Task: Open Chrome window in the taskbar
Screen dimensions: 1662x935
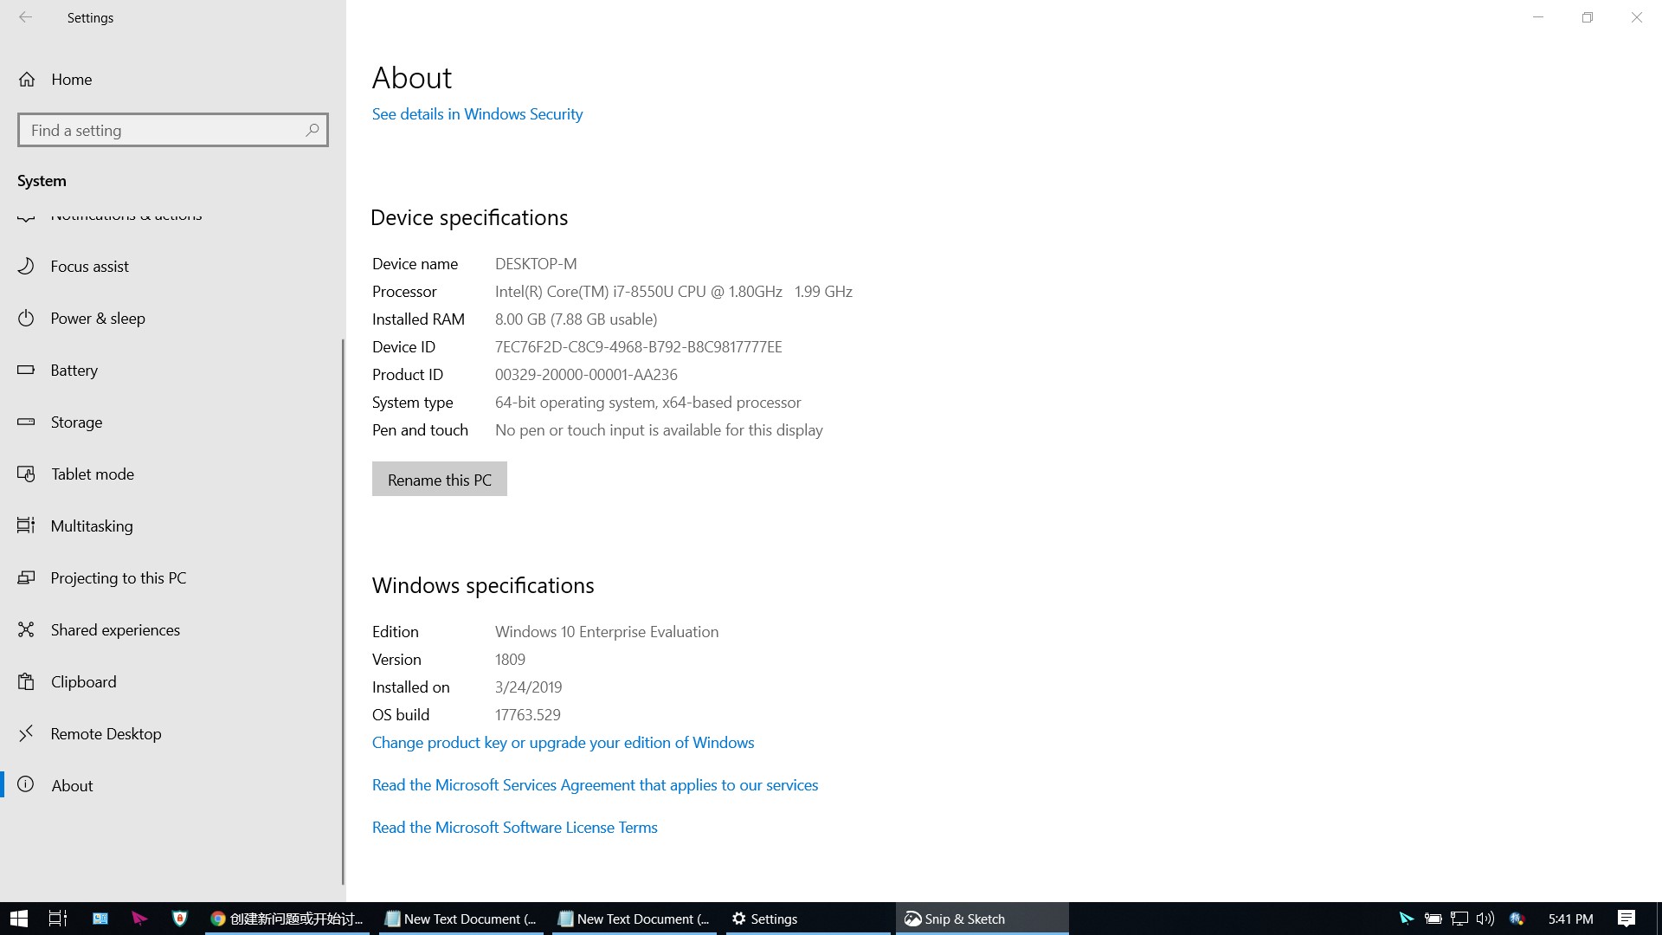Action: click(287, 919)
